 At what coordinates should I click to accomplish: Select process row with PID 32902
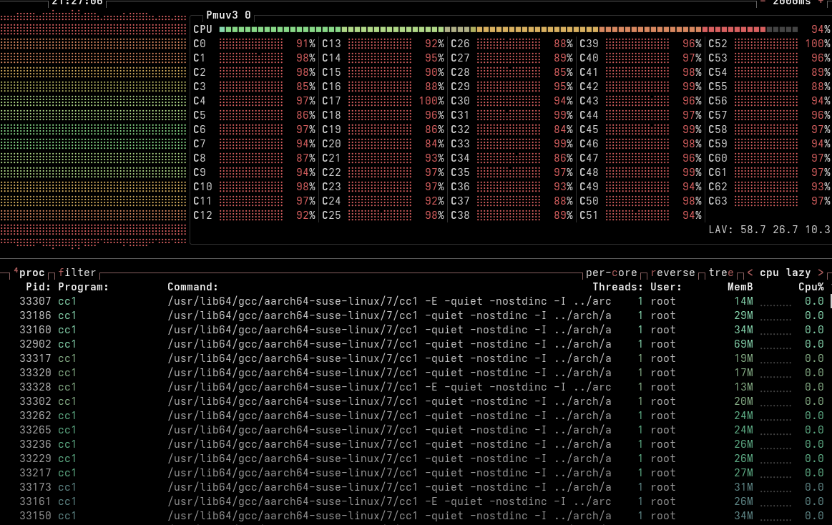click(35, 344)
